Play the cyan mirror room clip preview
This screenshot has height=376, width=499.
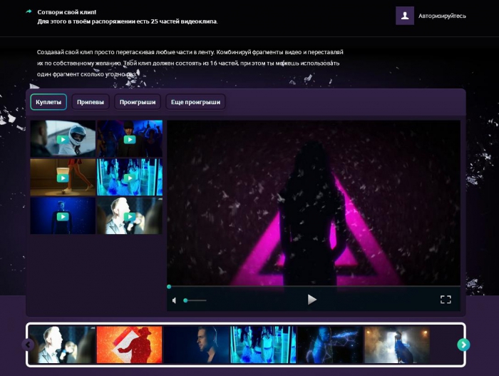click(x=130, y=178)
